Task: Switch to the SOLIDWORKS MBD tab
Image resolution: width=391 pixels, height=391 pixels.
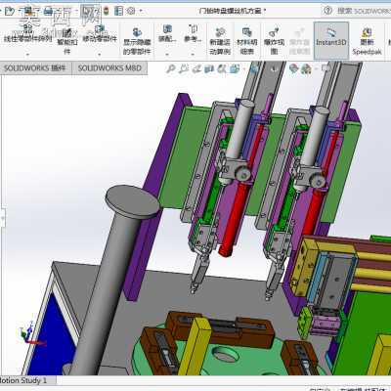Action: pos(109,68)
